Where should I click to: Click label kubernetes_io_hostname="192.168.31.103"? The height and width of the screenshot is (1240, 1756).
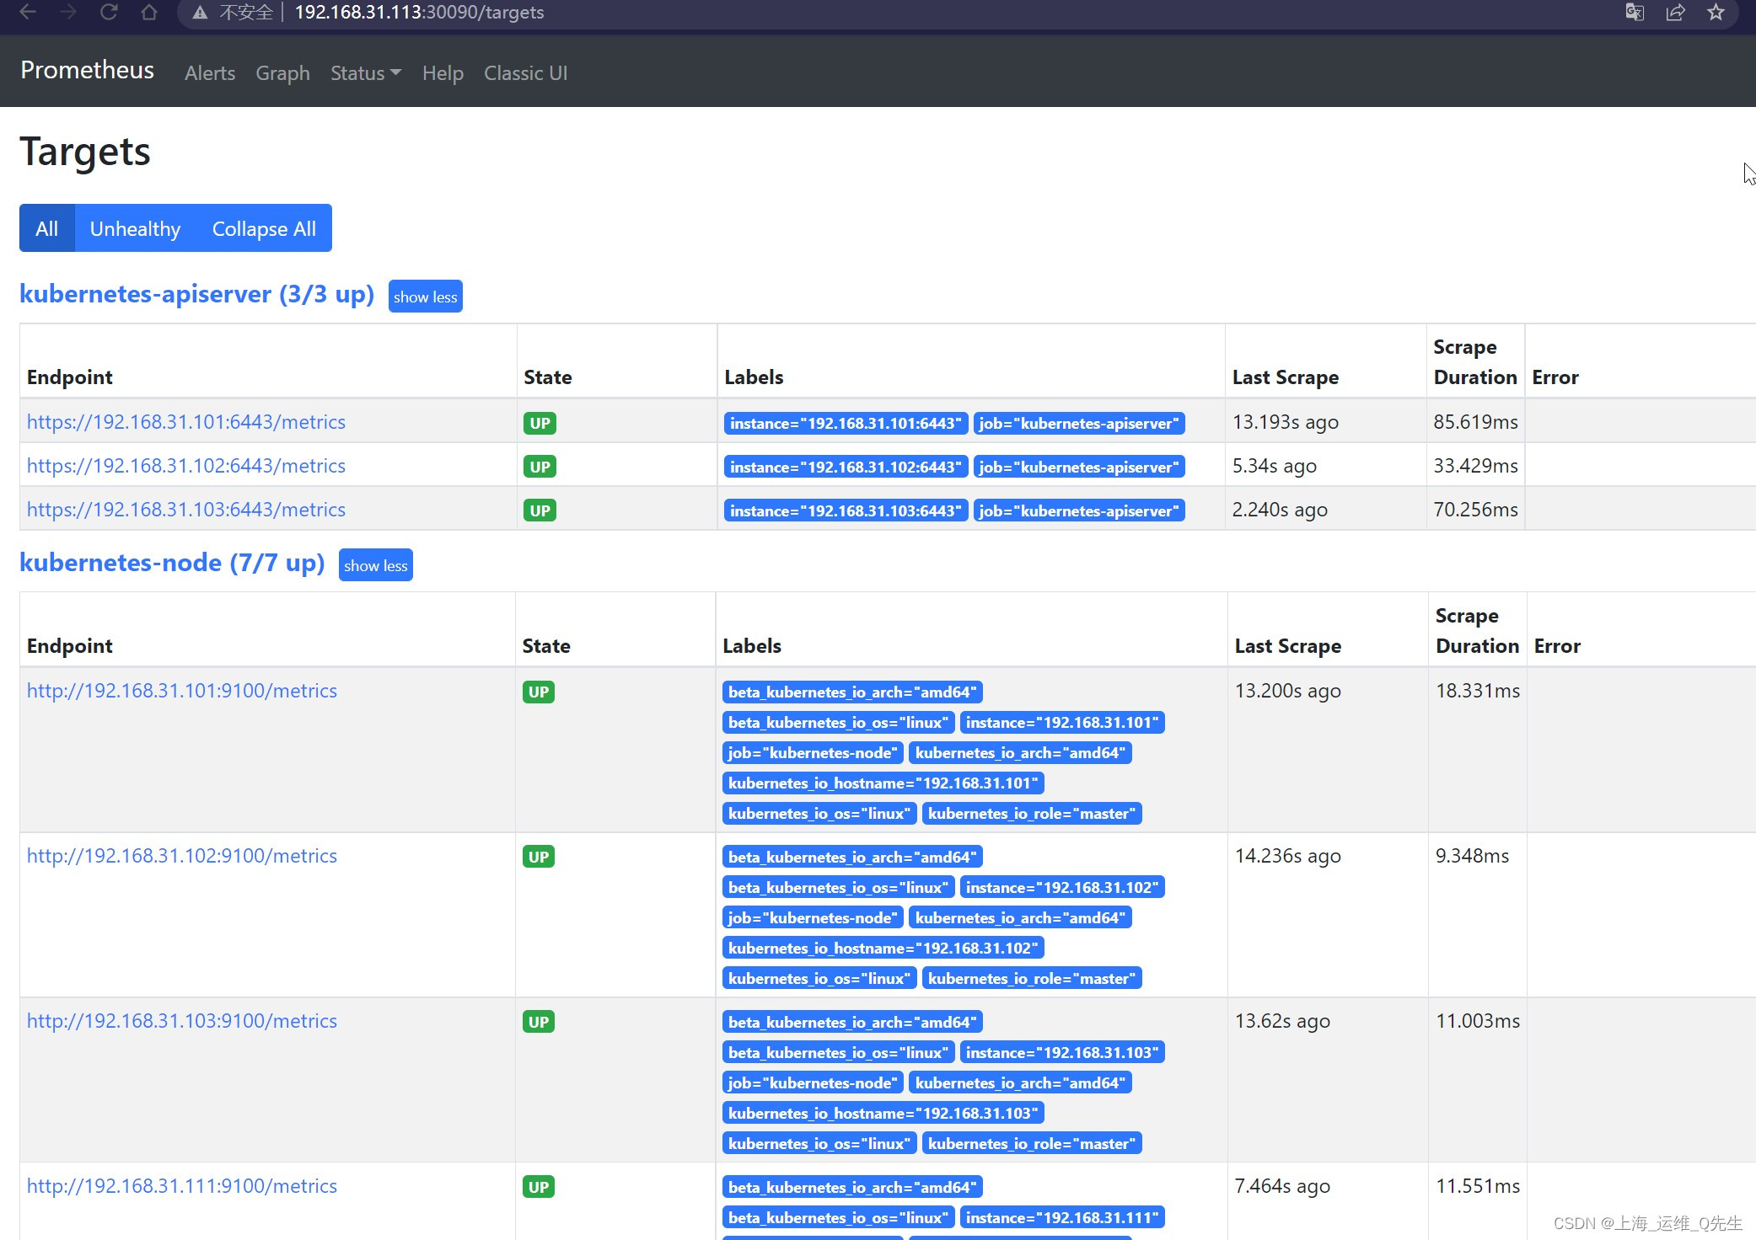pos(883,1113)
